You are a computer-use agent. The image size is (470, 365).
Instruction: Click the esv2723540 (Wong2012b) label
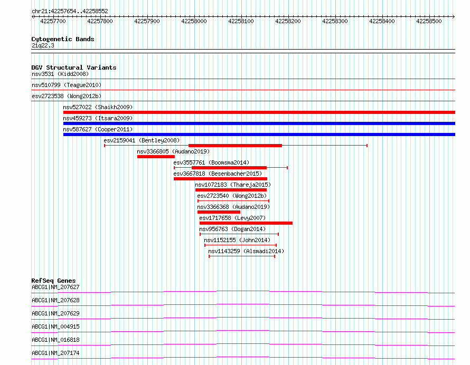(232, 196)
